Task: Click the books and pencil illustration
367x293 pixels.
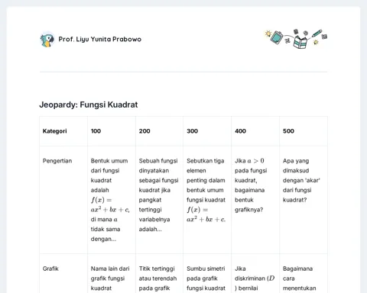Action: (296, 39)
